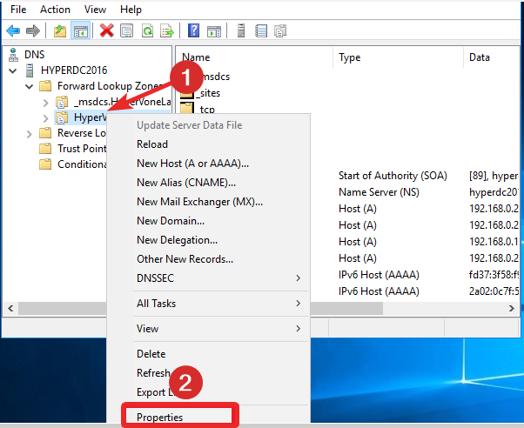Screen dimensions: 524x428
Task: Click the Forward Lookup Zones folder icon
Action: (45, 86)
